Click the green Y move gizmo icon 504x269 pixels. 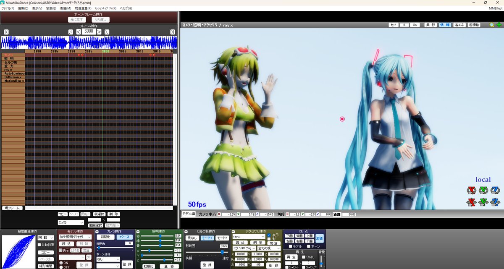click(483, 202)
